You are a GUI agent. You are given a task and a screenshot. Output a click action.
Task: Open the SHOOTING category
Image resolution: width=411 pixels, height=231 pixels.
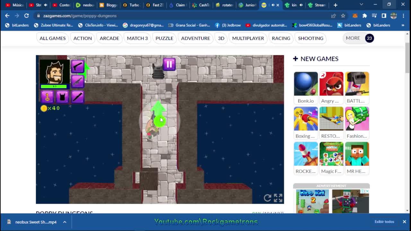point(310,38)
